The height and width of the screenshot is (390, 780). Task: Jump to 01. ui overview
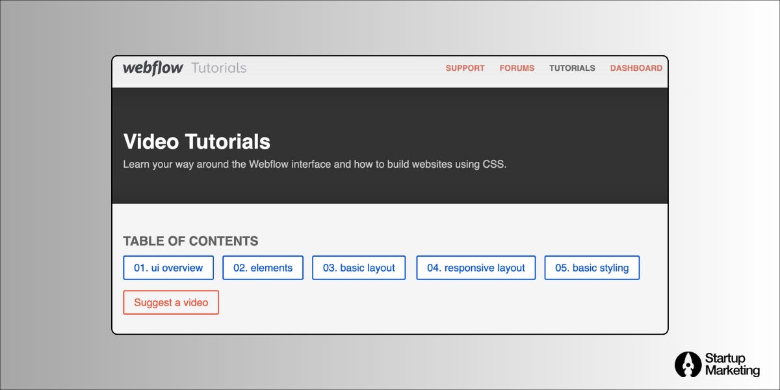[x=168, y=268]
